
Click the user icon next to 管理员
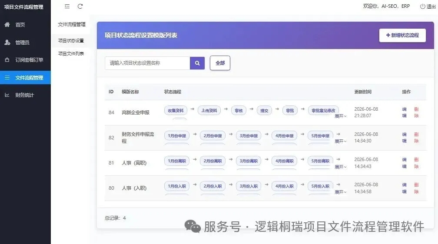click(x=7, y=42)
